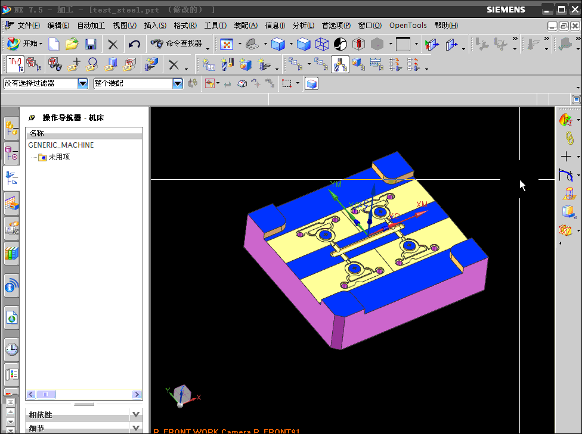582x434 pixels.
Task: Open the 首选项(P) menu
Action: [x=336, y=26]
